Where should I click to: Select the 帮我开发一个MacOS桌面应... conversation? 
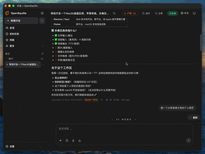tap(23, 64)
